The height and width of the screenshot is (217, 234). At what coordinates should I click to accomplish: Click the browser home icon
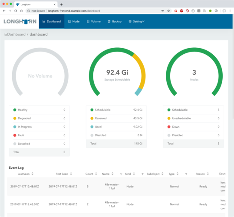coord(21,11)
